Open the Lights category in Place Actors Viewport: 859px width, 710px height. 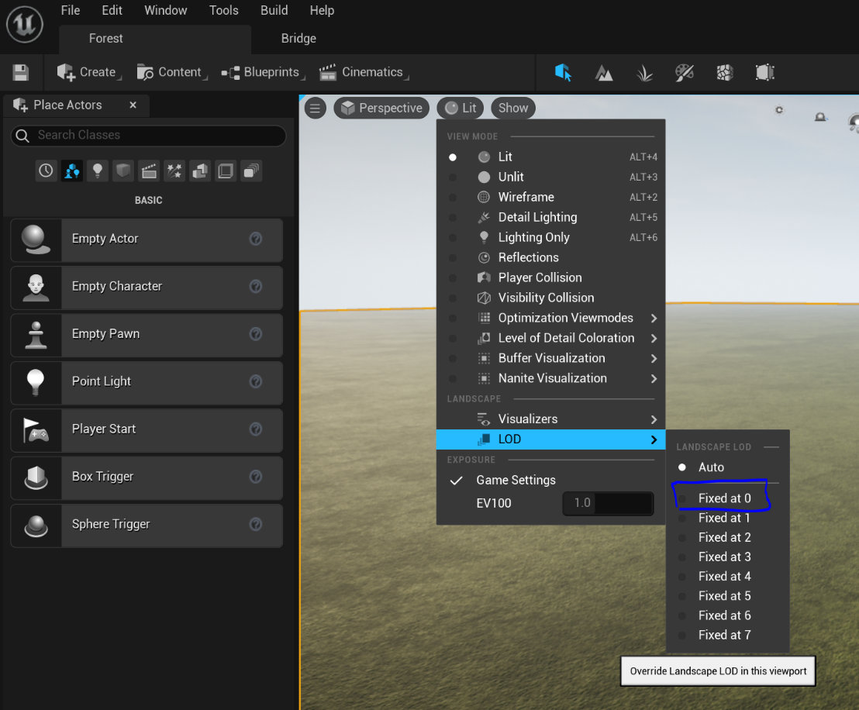coord(97,170)
